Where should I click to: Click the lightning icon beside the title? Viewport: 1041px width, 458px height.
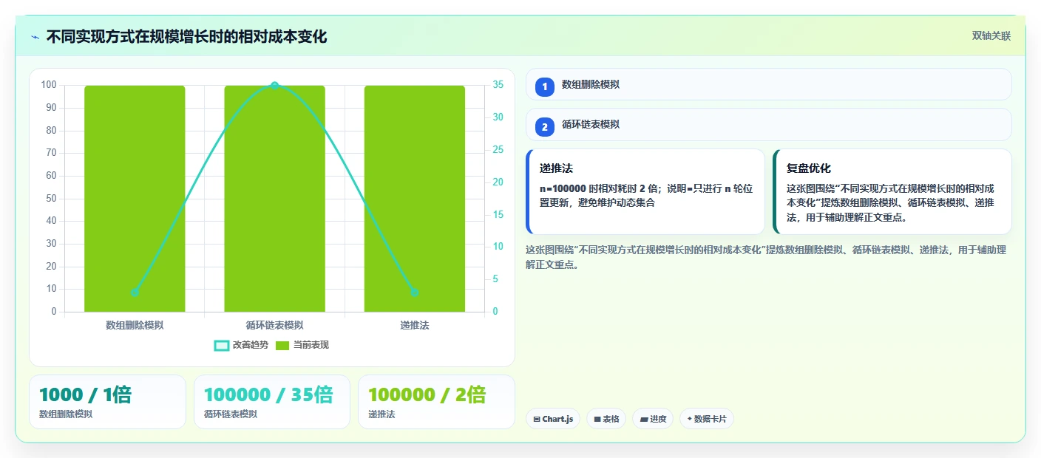pyautogui.click(x=35, y=37)
